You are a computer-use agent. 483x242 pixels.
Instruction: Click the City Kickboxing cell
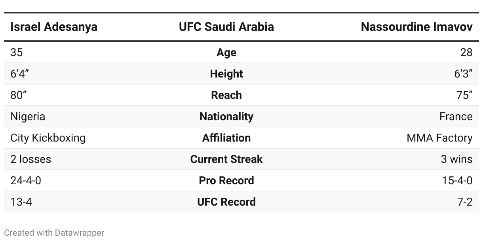48,138
